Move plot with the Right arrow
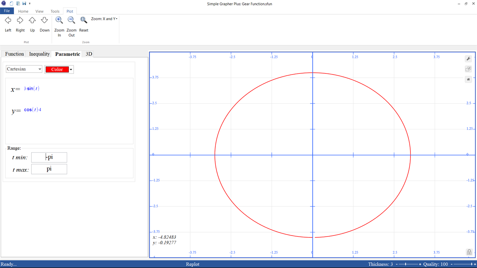 (20, 20)
